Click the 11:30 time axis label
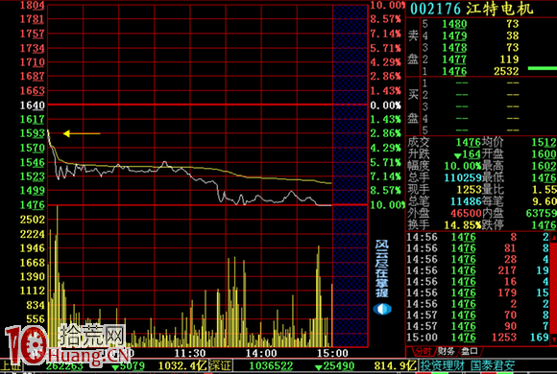 (x=190, y=353)
